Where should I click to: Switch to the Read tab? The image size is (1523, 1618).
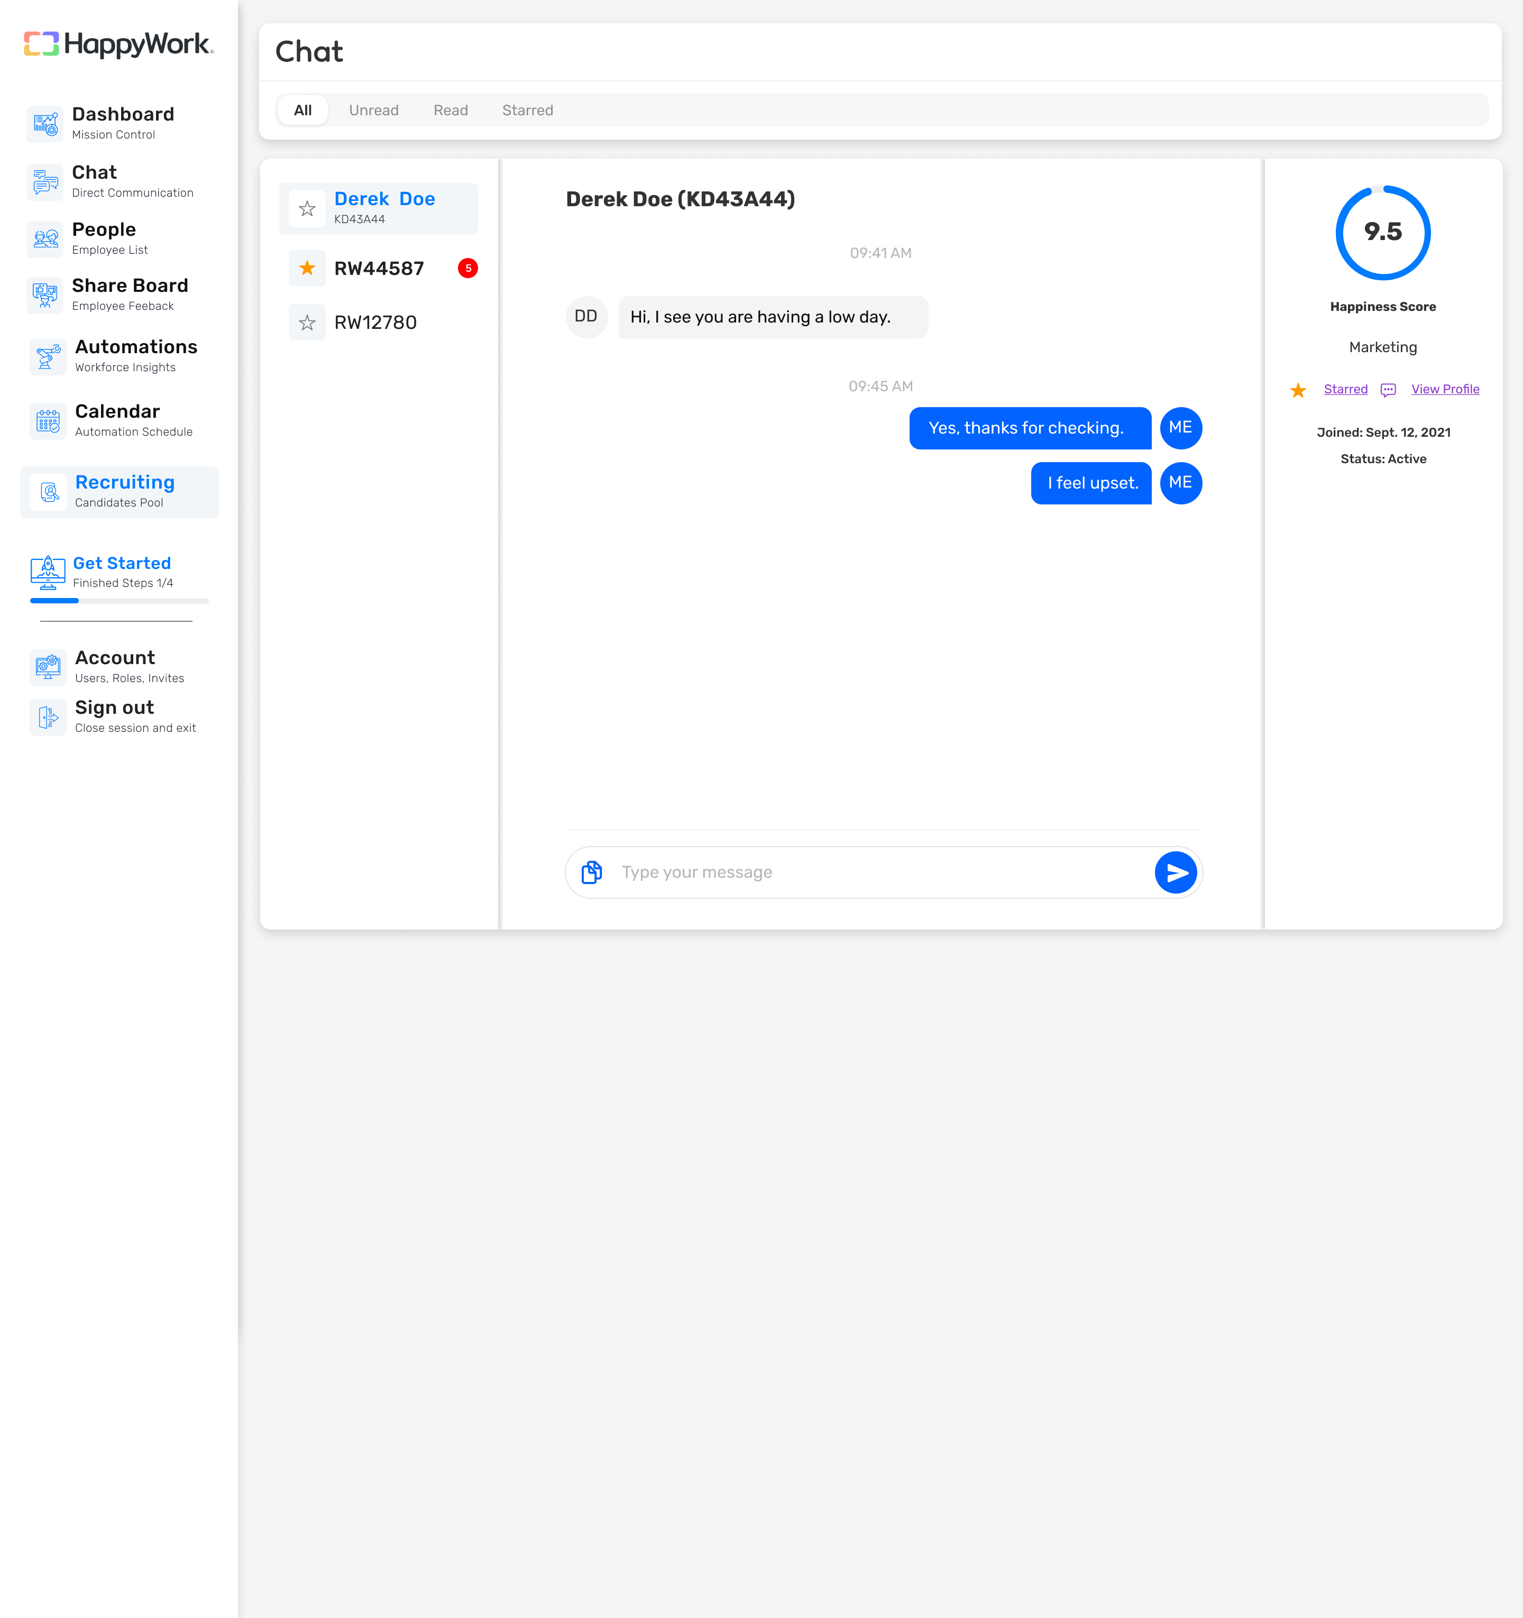pos(451,110)
